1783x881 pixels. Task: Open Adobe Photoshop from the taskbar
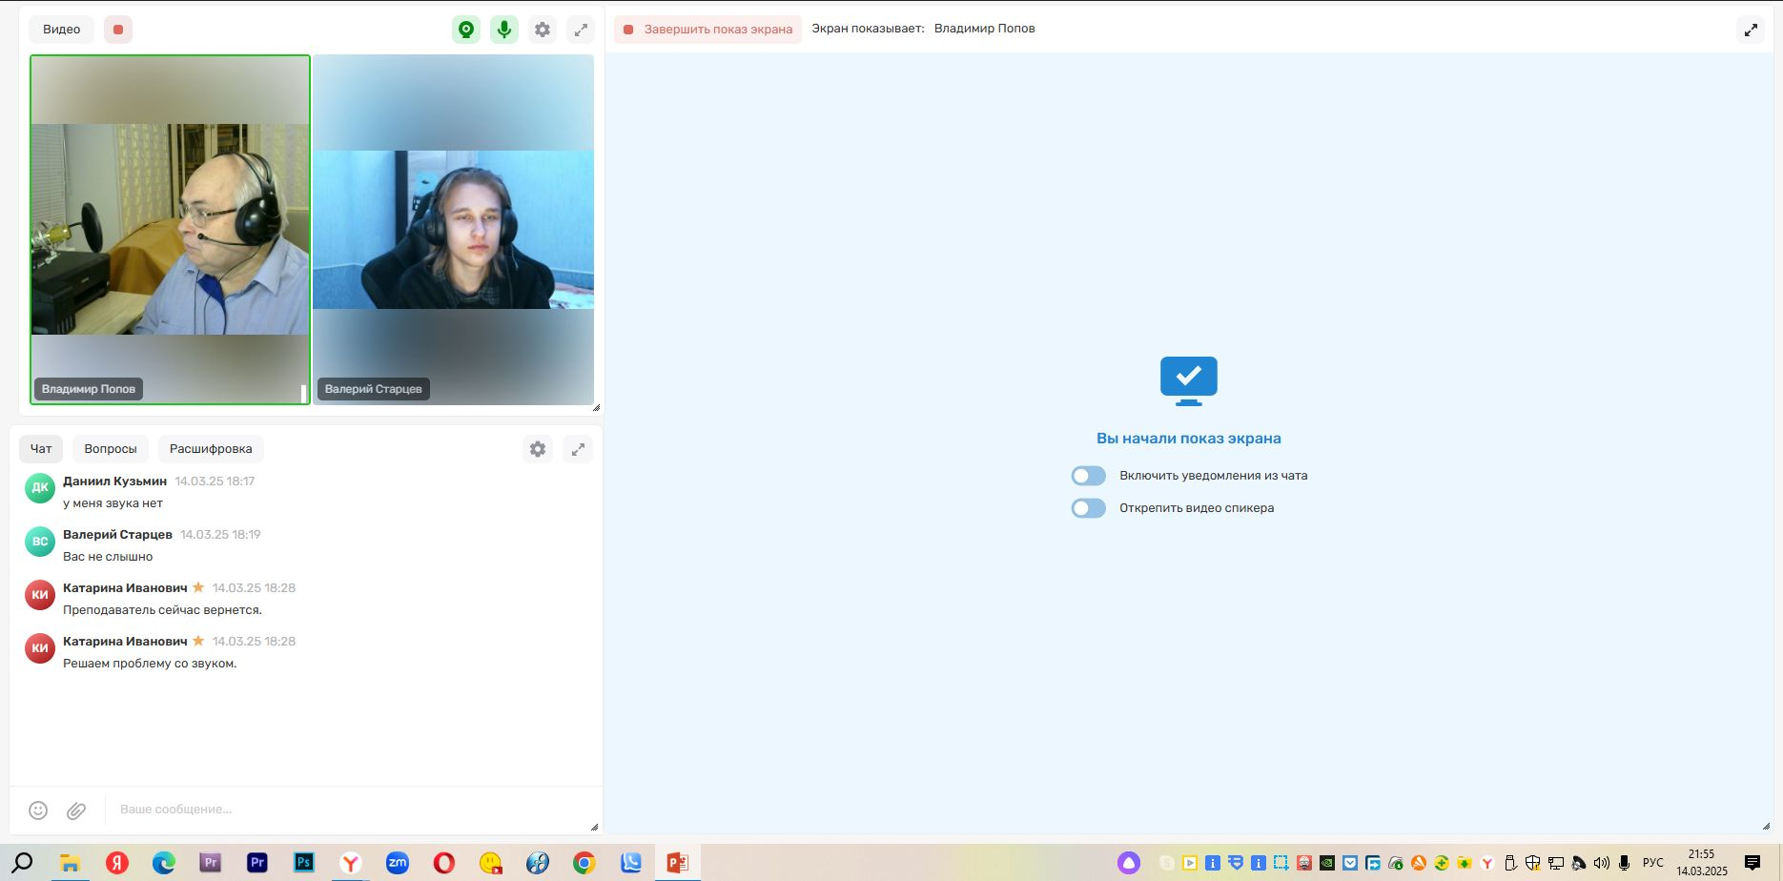click(304, 863)
